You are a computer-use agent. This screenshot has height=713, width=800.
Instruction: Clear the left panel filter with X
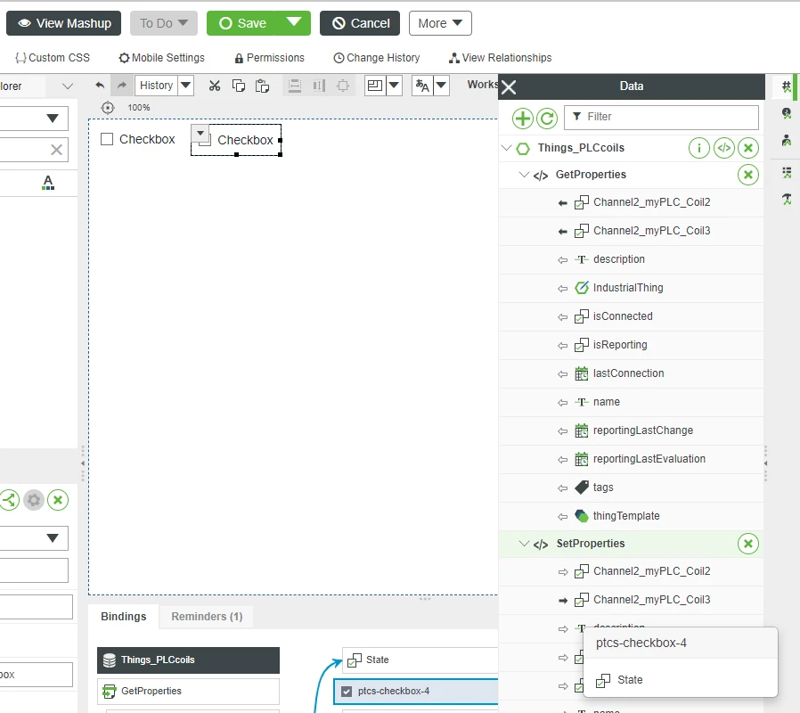pyautogui.click(x=57, y=150)
